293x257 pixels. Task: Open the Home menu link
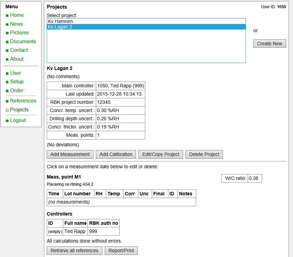17,15
